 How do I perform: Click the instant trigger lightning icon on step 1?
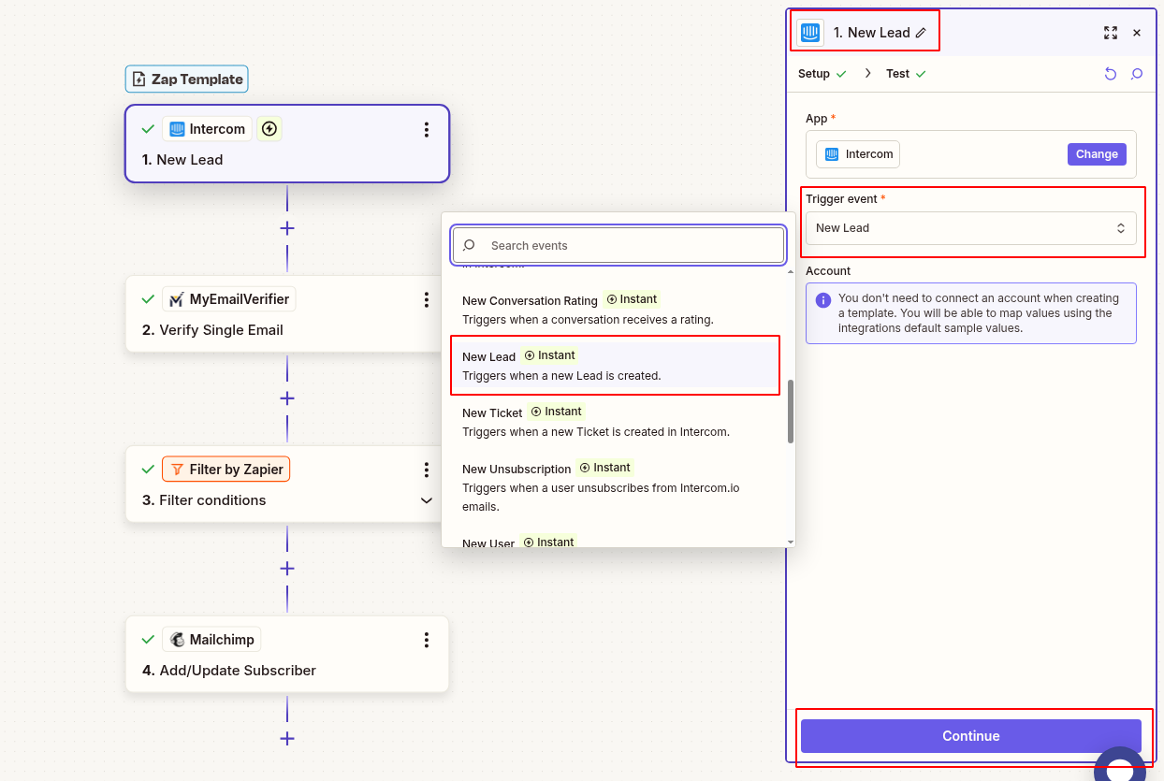point(269,128)
